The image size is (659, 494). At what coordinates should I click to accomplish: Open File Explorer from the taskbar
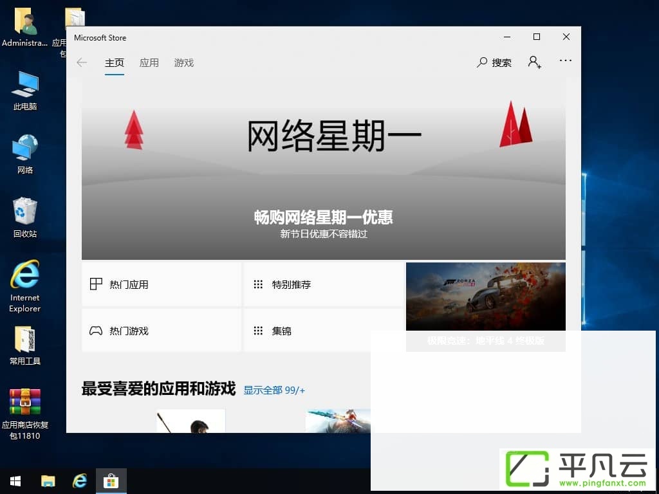[x=48, y=481]
